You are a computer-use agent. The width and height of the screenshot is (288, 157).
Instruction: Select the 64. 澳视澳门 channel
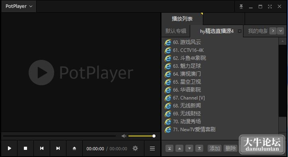click(187, 74)
